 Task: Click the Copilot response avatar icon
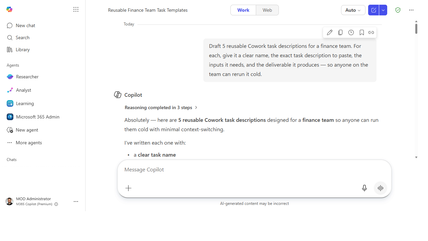click(x=118, y=95)
